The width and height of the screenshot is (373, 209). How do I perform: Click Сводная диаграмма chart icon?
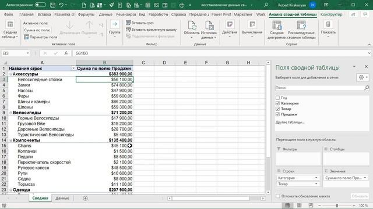coord(277,25)
